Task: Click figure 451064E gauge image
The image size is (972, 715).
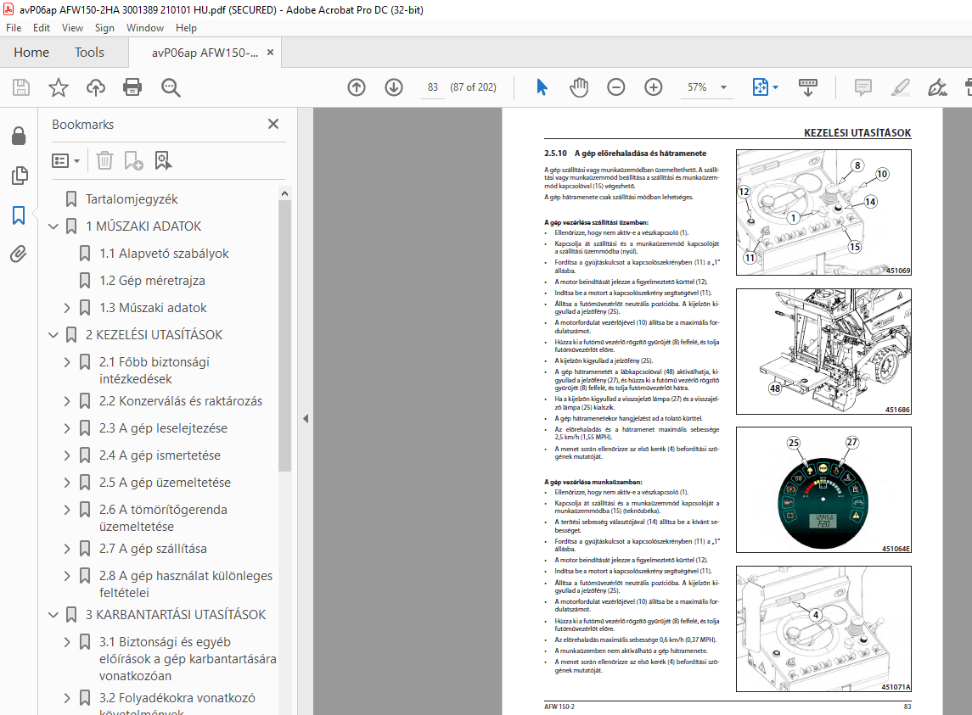Action: coord(823,489)
